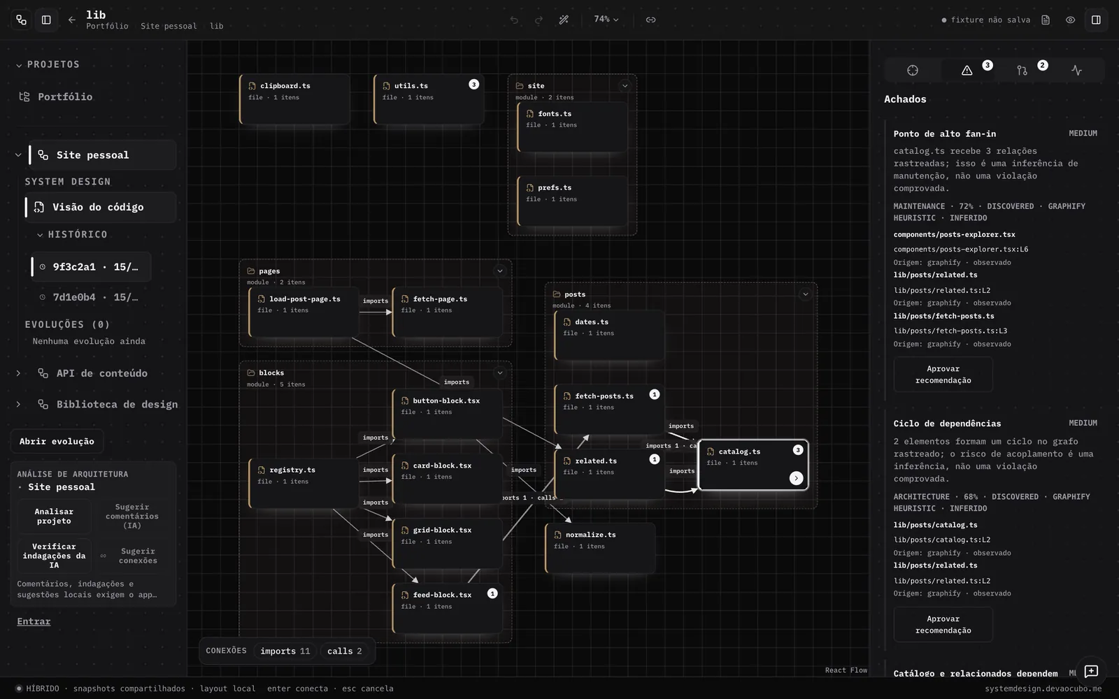The height and width of the screenshot is (699, 1119).
Task: Open the feedback chat icon bottom-right
Action: click(1091, 671)
